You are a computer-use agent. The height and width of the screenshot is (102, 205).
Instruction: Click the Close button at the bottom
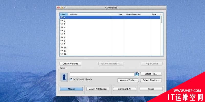[151, 89]
